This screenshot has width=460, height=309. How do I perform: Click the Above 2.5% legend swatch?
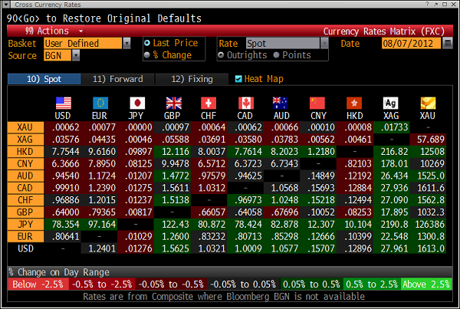click(428, 284)
